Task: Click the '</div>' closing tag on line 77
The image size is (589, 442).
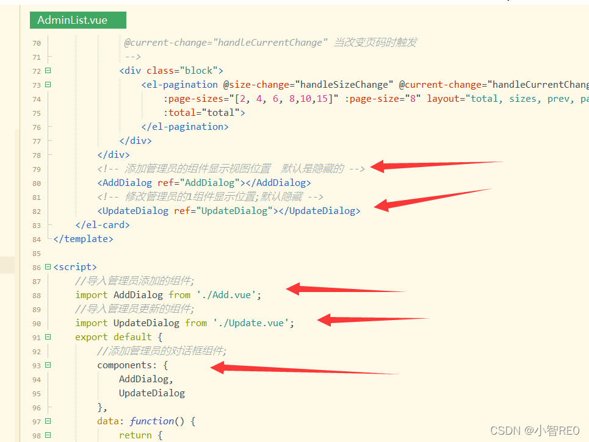Action: pos(136,141)
